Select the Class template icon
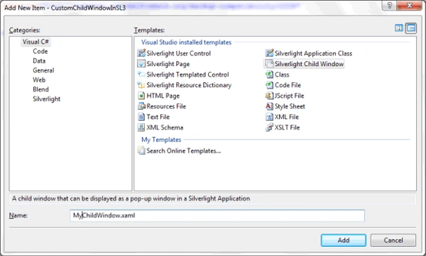The image size is (426, 256). [269, 74]
